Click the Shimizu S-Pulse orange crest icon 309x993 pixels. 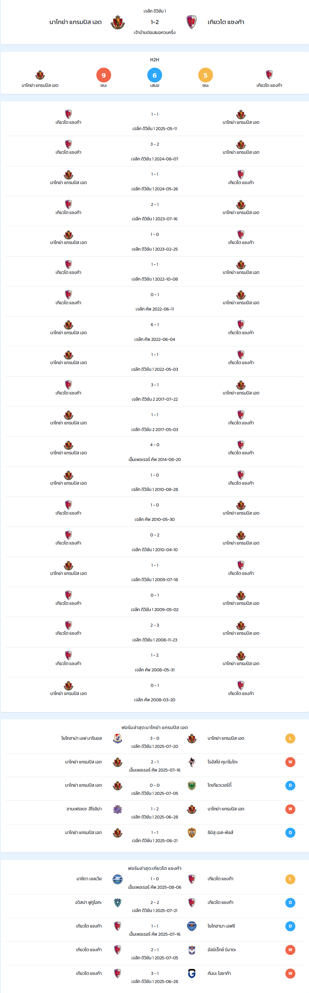tap(192, 832)
